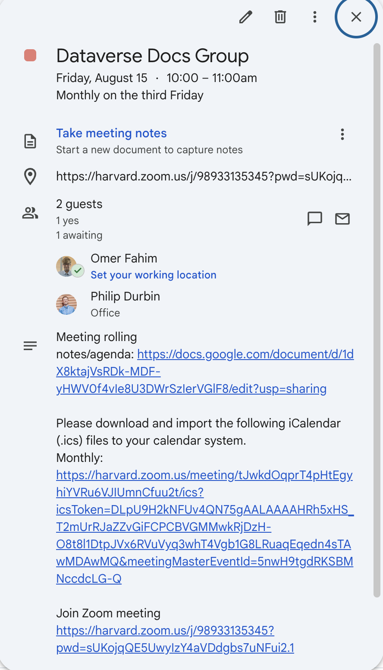
Task: Email guests using the envelope icon
Action: [x=342, y=219]
